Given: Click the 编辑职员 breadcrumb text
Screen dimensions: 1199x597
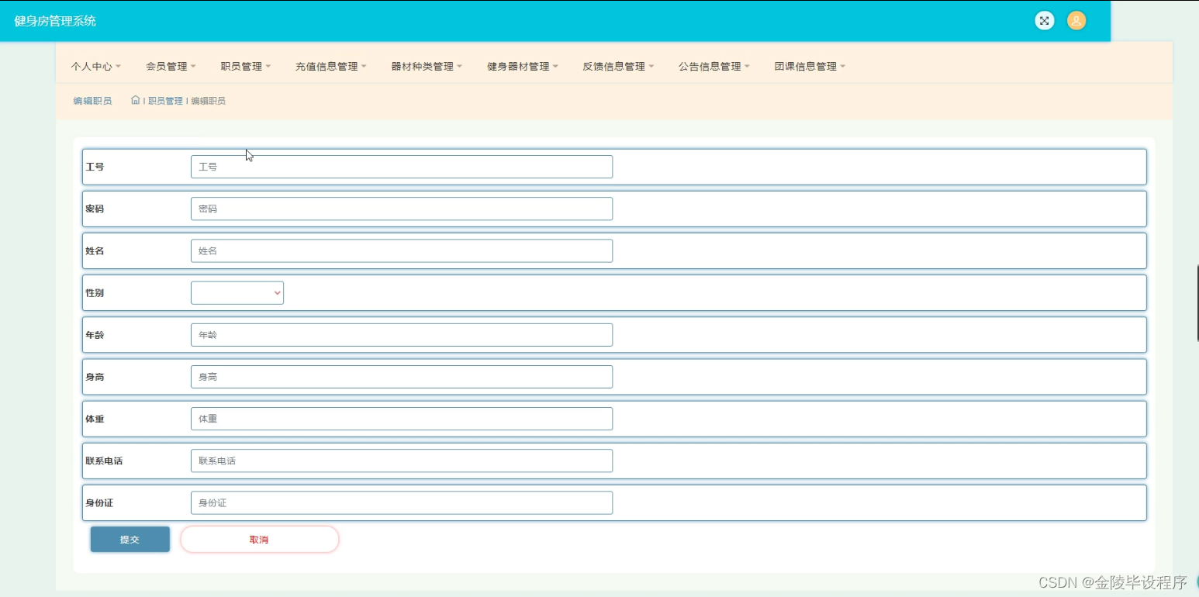Looking at the screenshot, I should tap(208, 101).
